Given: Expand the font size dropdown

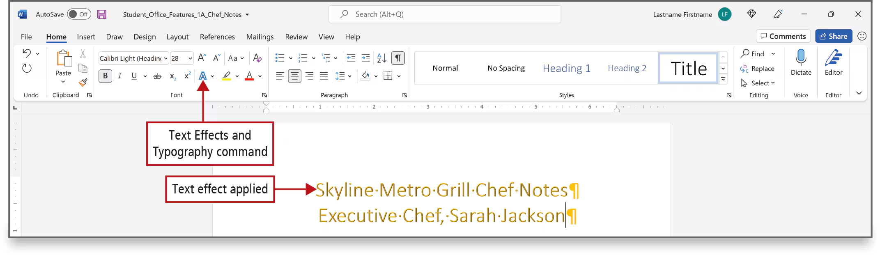Looking at the screenshot, I should [190, 58].
